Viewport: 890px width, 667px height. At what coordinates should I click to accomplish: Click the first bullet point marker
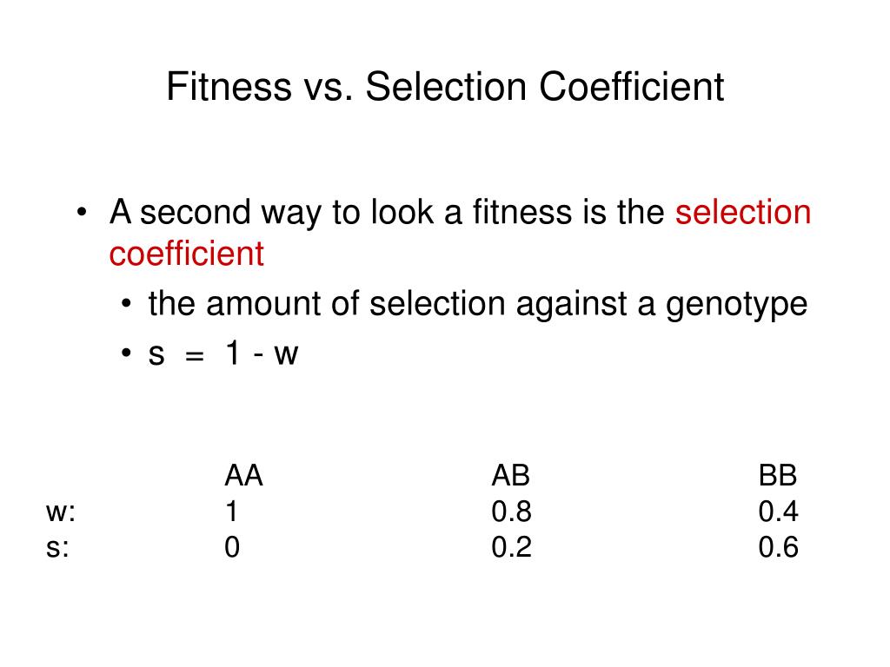pyautogui.click(x=82, y=213)
